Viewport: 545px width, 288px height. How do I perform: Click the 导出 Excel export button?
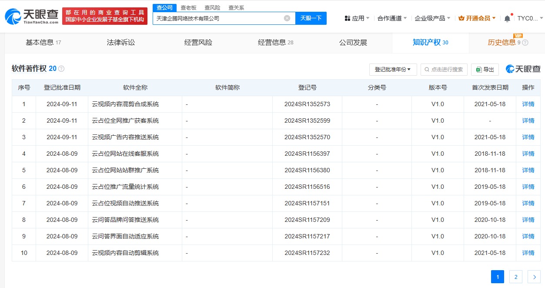[485, 70]
